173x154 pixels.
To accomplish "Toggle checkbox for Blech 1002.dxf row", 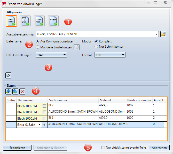I will tap(44, 106).
